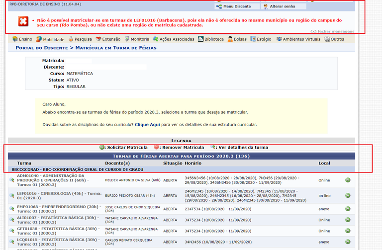View class details for LEF01016 Cinesiologia
Screen dimensions: 382x250
pyautogui.click(x=12, y=195)
